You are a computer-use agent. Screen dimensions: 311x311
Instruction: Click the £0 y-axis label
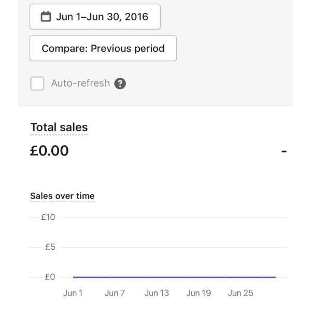click(50, 277)
